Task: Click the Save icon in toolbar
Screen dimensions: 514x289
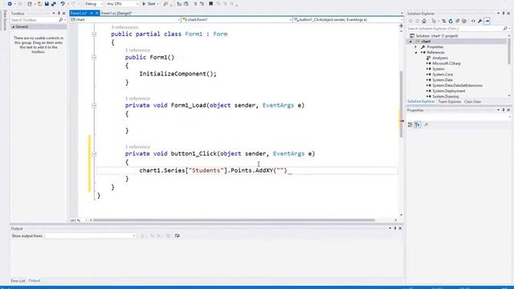Action: pyautogui.click(x=47, y=4)
